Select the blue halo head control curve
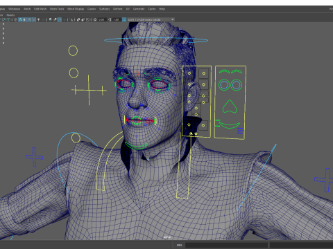The height and width of the screenshot is (249, 333). (156, 40)
